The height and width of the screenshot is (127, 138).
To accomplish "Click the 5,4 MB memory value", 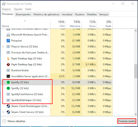I will point(76,71).
